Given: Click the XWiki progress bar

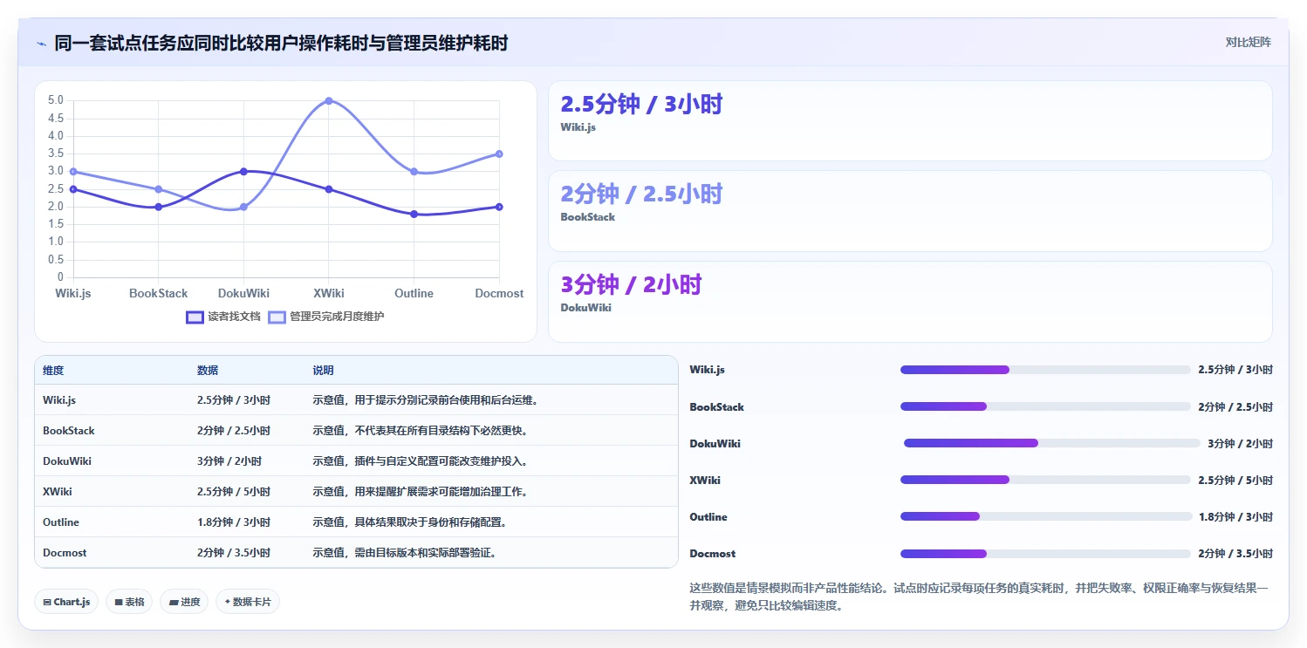Looking at the screenshot, I should [1045, 480].
